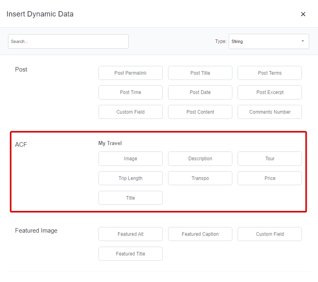Image resolution: width=318 pixels, height=282 pixels.
Task: Select the ACF Title field
Action: pos(130,198)
